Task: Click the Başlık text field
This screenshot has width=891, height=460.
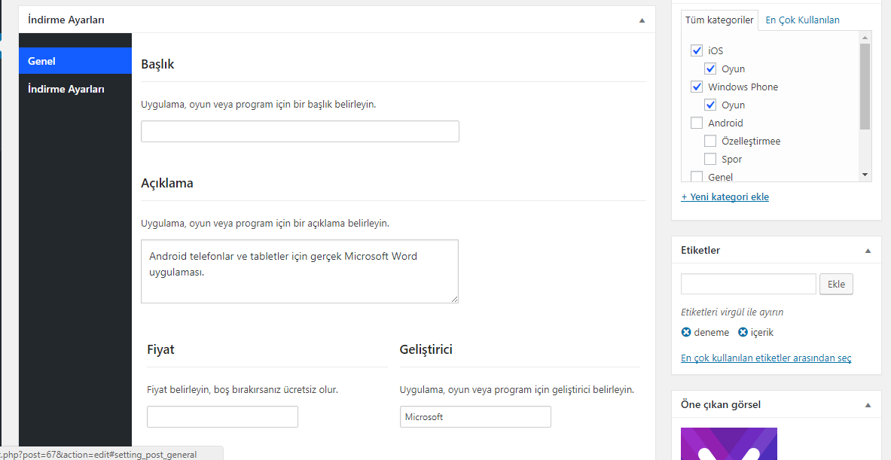Action: coord(300,131)
